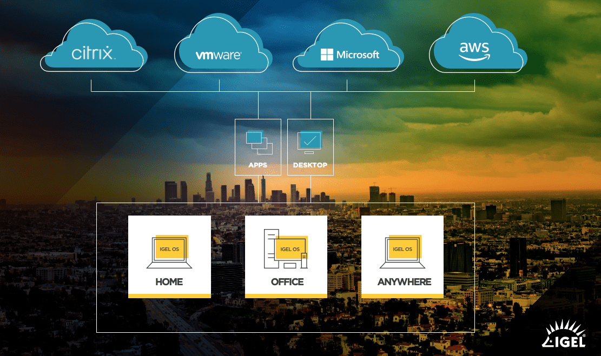Click the yellow bar under Anywhere card
The image size is (601, 356).
(x=402, y=295)
